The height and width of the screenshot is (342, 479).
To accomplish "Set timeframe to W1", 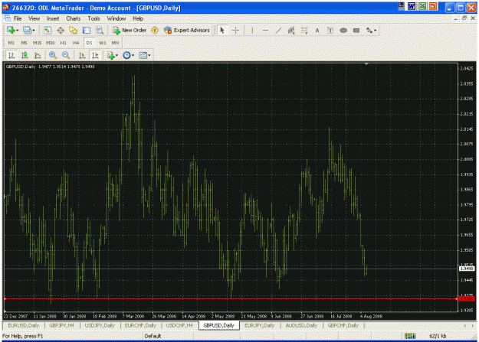I will pyautogui.click(x=103, y=43).
